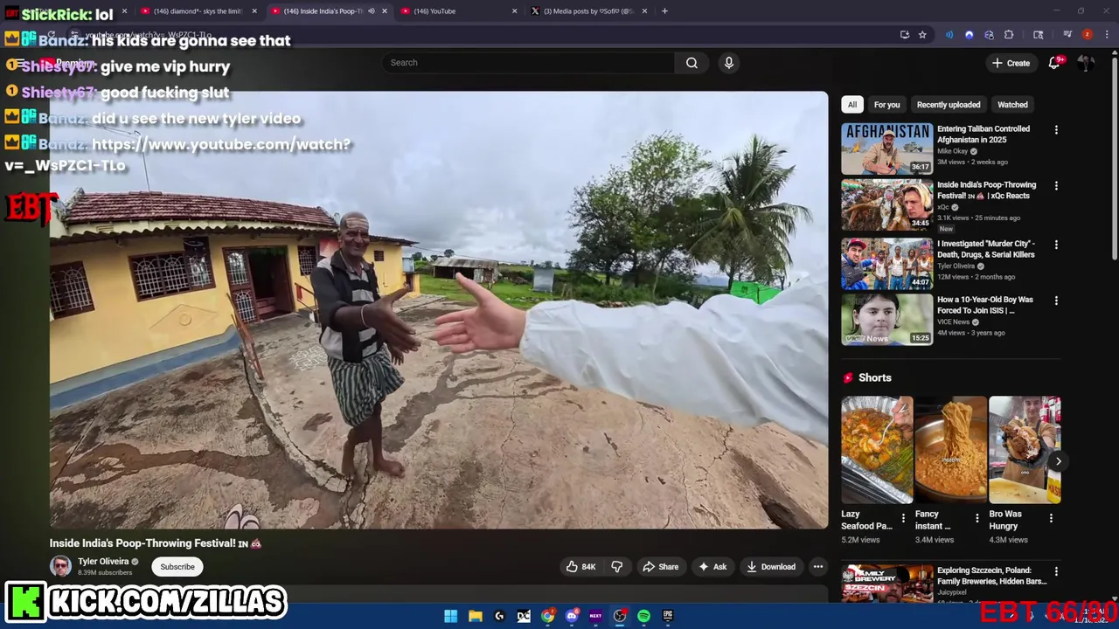
Task: Like the video with thumbs up
Action: pos(580,567)
